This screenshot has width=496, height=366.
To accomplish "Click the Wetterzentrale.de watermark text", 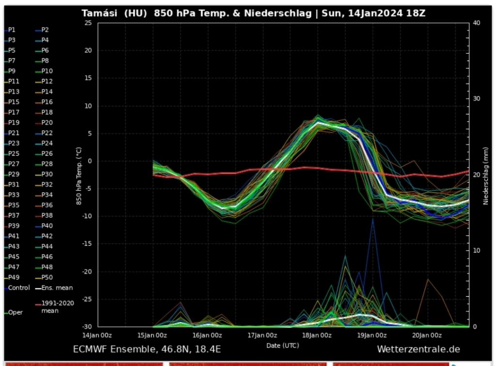I will point(418,349).
